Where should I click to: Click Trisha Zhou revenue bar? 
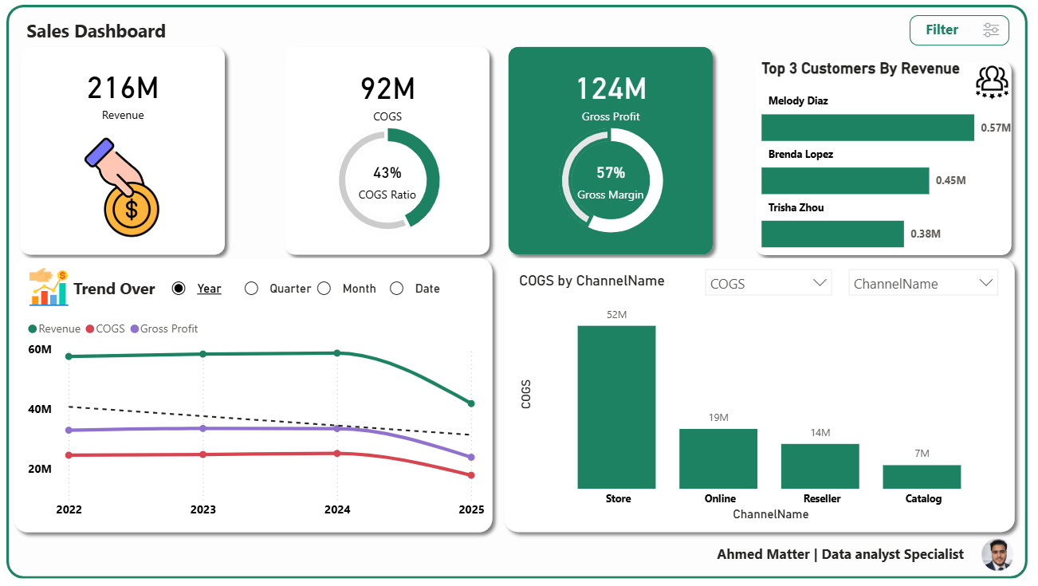click(x=832, y=234)
